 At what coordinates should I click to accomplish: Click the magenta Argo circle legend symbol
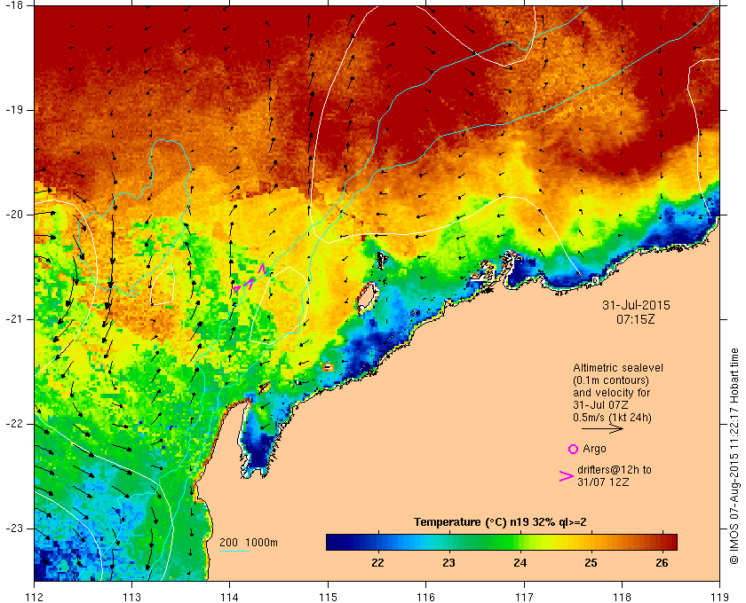(x=573, y=449)
